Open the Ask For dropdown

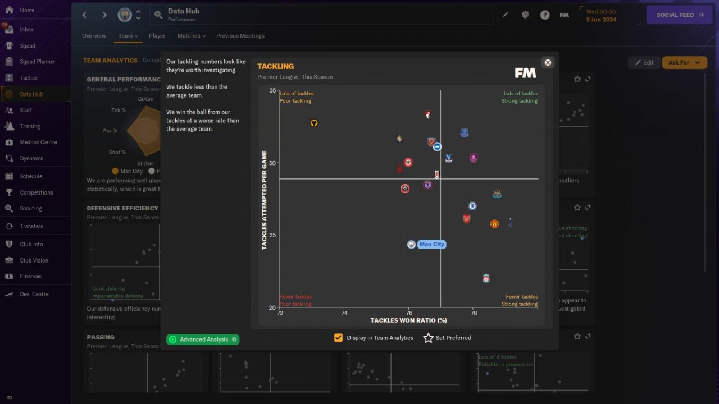(684, 62)
